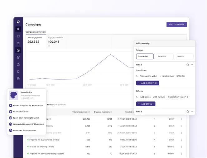
Task: Open the dashboard layout icon in the sidebar
Action: click(18, 36)
